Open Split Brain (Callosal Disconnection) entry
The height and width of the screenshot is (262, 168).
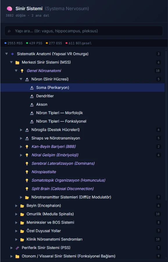point(62,189)
